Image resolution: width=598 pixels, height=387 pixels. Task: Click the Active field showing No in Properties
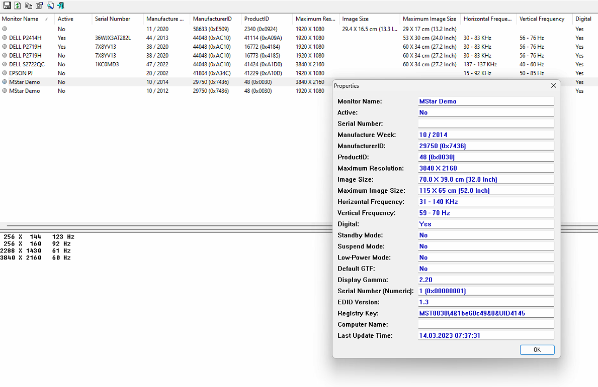pyautogui.click(x=486, y=112)
